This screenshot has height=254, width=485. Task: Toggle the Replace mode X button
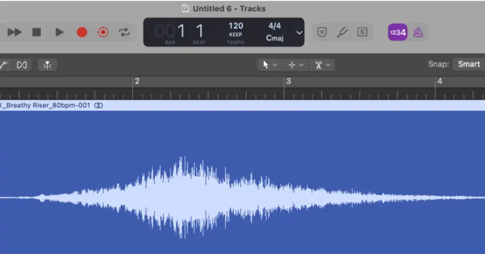click(x=322, y=33)
